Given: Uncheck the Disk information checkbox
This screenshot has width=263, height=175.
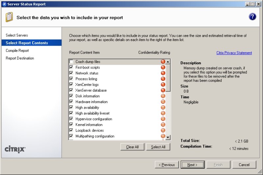Looking at the screenshot, I should (x=71, y=96).
